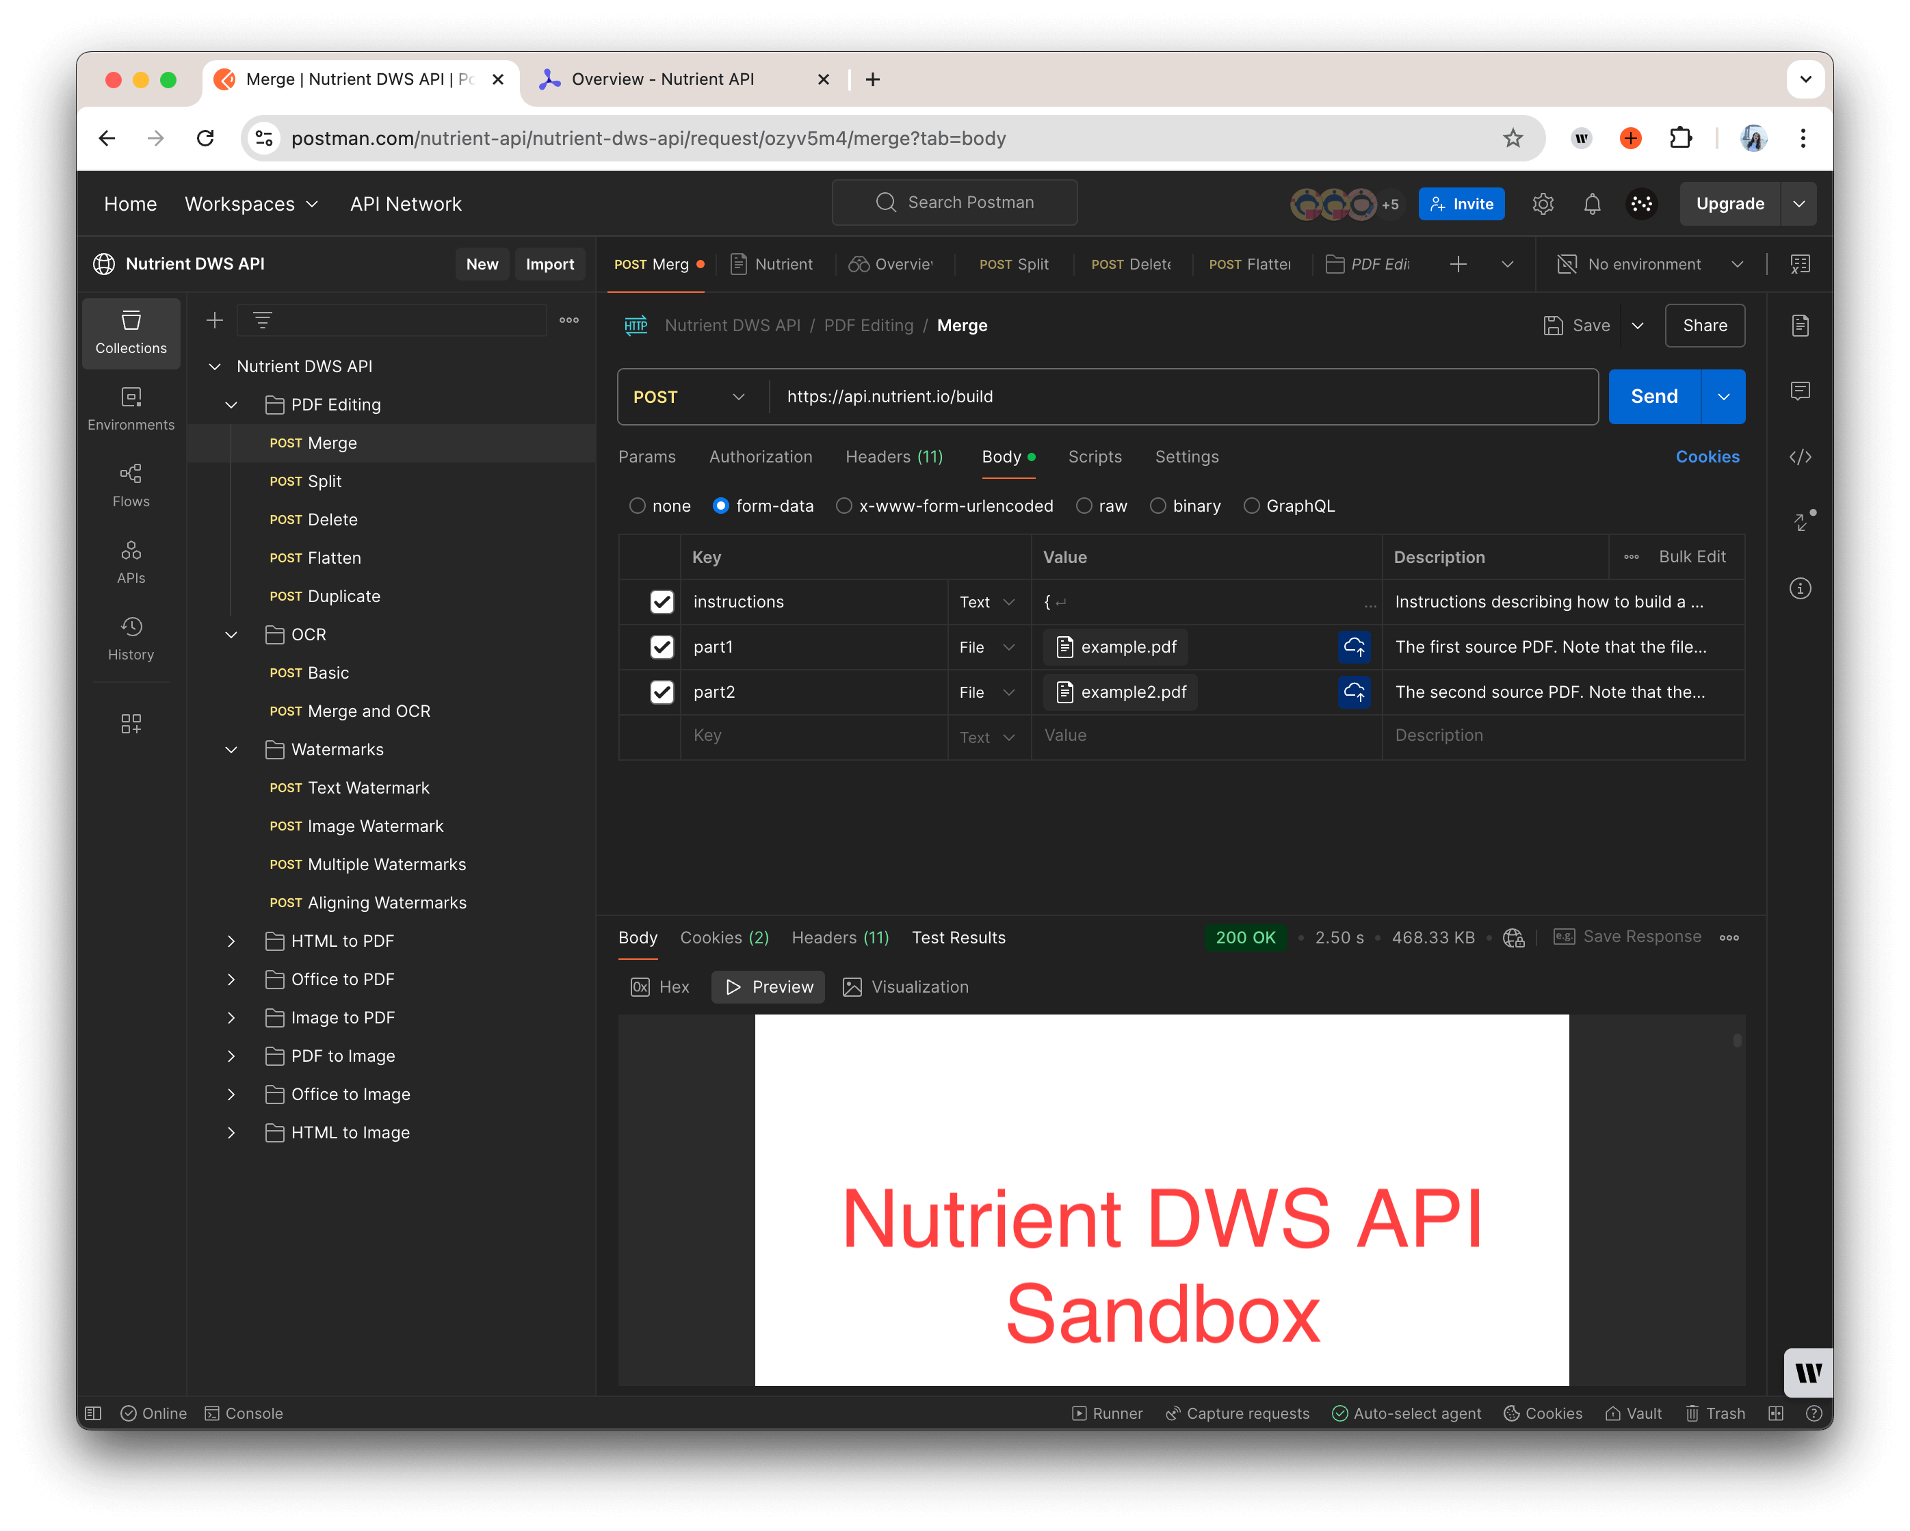Expand the HTML to PDF folder
The height and width of the screenshot is (1531, 1910).
[231, 941]
